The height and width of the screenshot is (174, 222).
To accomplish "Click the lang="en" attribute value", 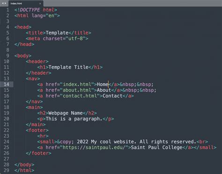I will pyautogui.click(x=51, y=16).
